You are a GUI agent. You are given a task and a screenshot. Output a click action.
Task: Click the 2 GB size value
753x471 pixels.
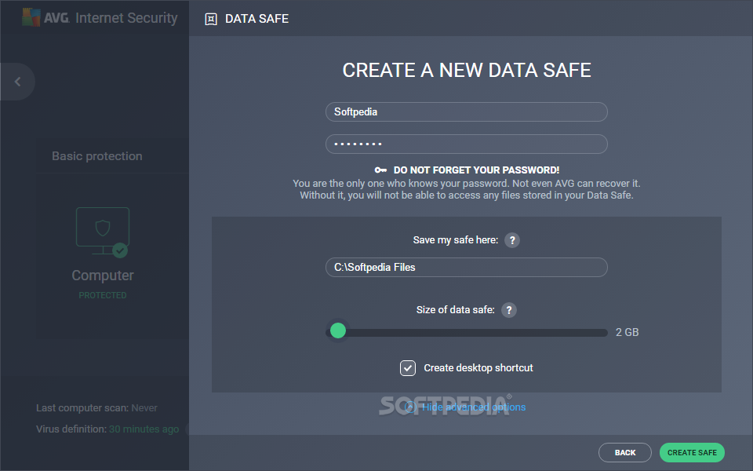pos(627,332)
